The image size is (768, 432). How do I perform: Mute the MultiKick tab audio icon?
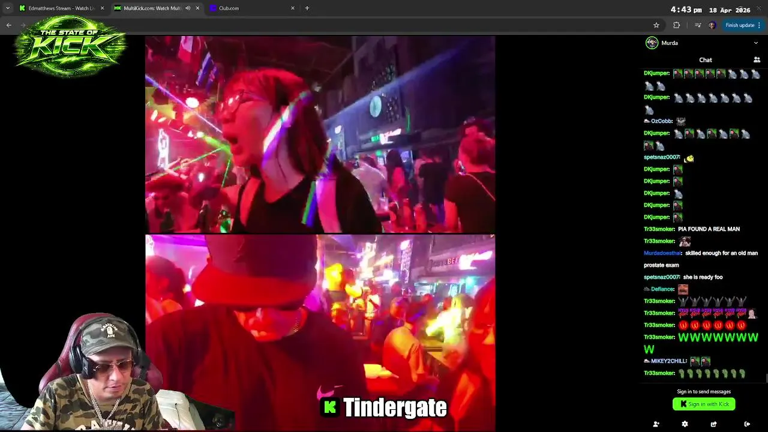pyautogui.click(x=188, y=8)
